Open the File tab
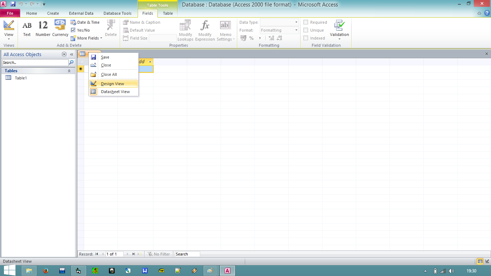 pyautogui.click(x=10, y=13)
